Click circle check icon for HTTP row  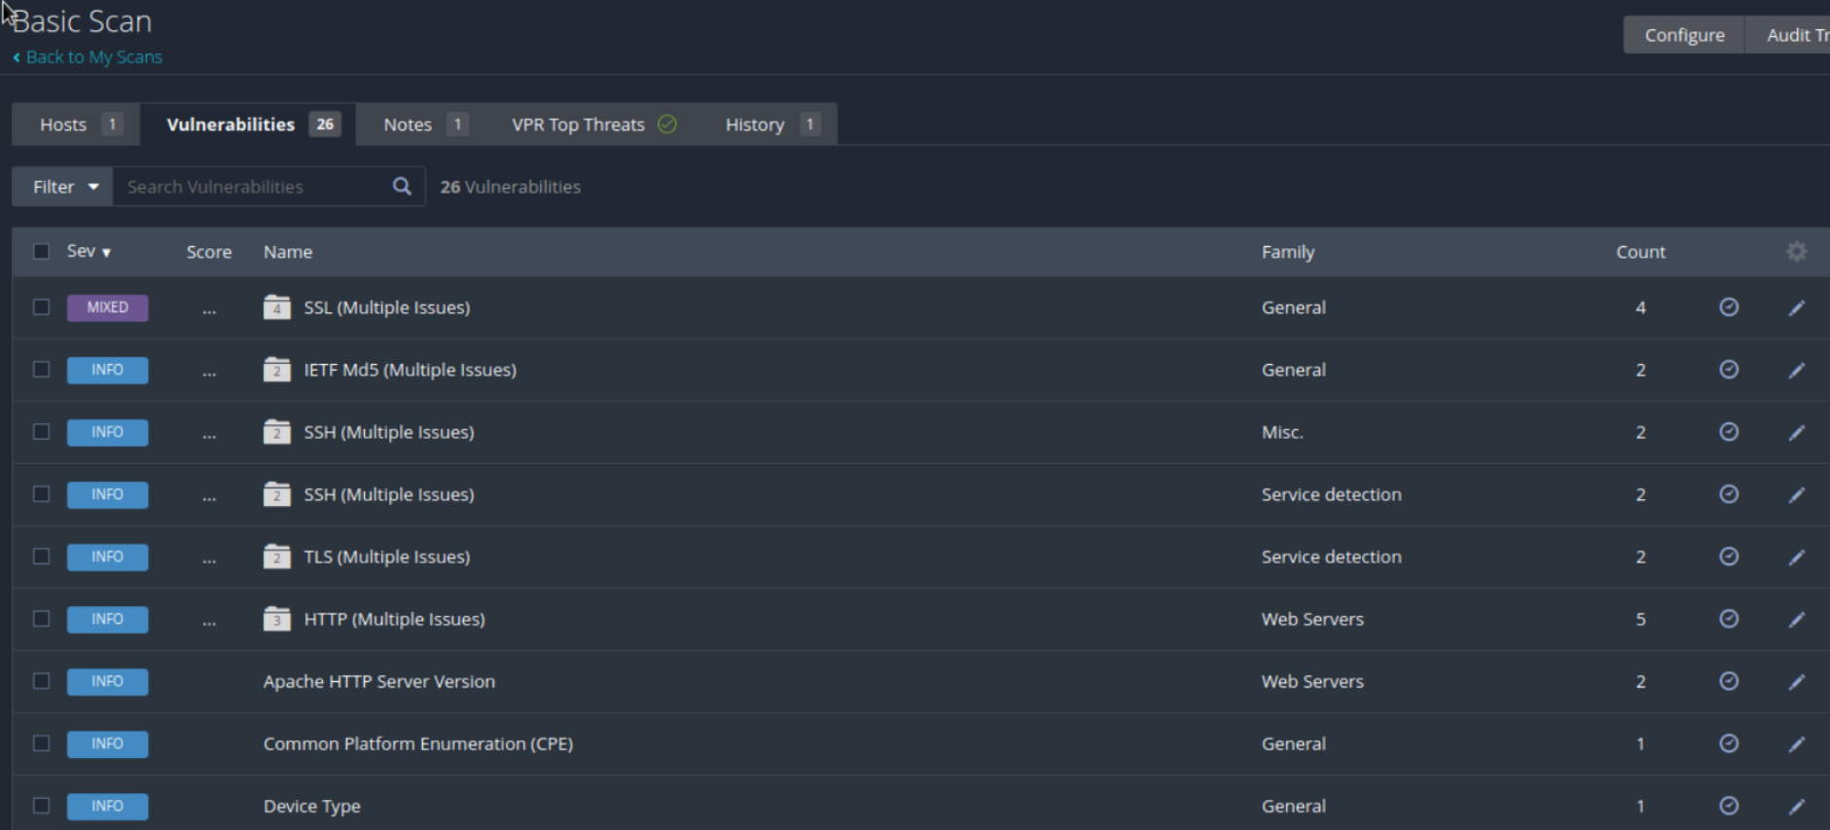point(1728,619)
